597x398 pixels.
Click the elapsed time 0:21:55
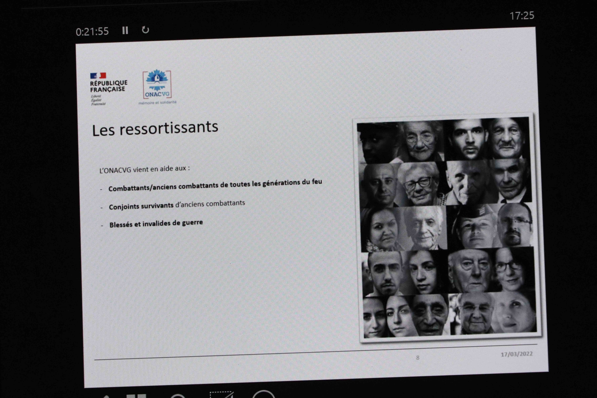click(92, 31)
